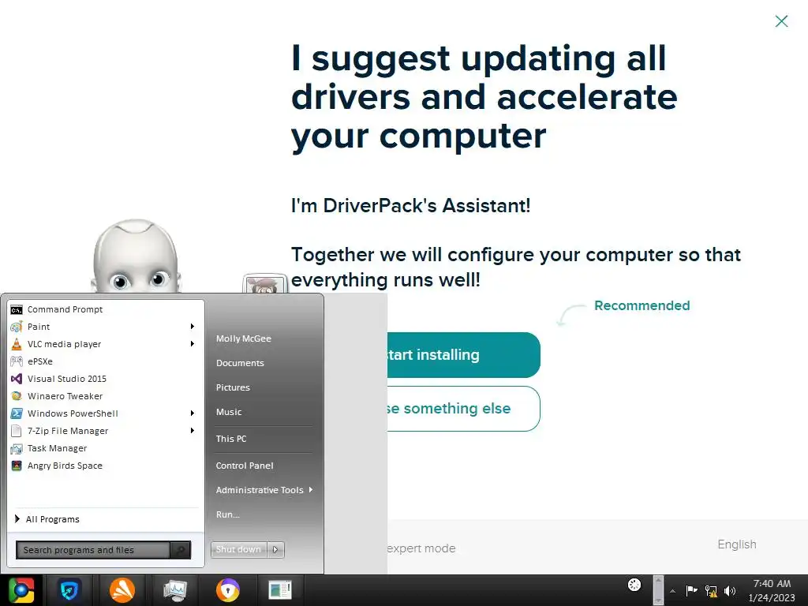Open the orange Avast icon on taskbar
The height and width of the screenshot is (606, 808).
click(x=122, y=590)
